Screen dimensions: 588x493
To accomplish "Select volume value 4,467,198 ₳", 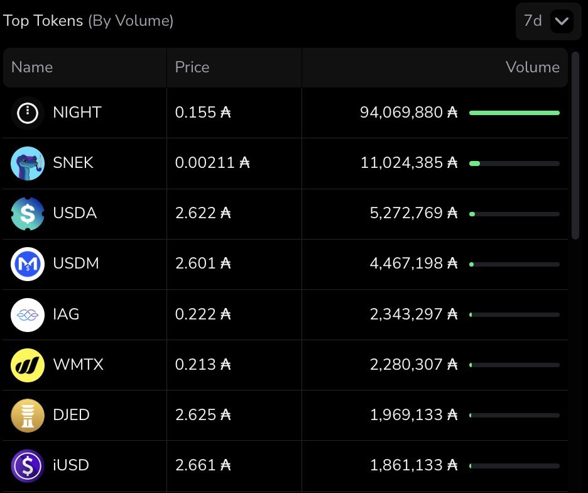I will (414, 263).
